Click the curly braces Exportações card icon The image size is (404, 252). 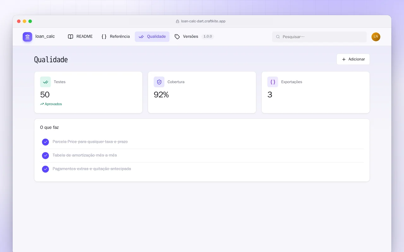pyautogui.click(x=273, y=82)
